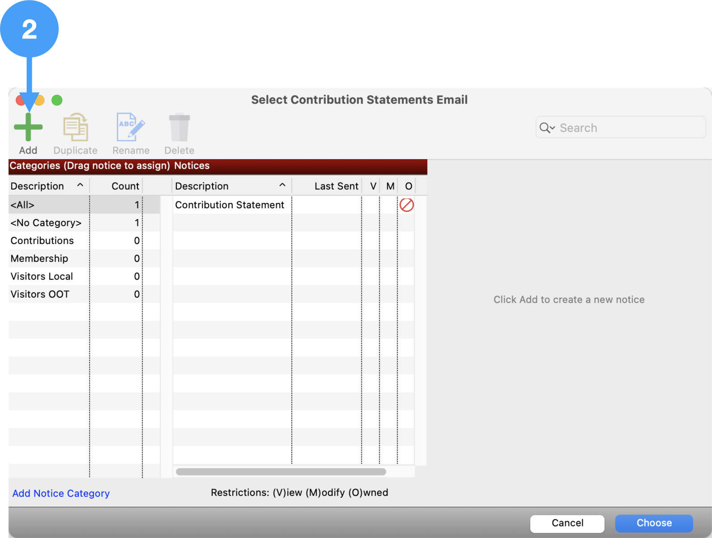Select the <No Category> row
Viewport: 712px width, 538px height.
(84, 223)
